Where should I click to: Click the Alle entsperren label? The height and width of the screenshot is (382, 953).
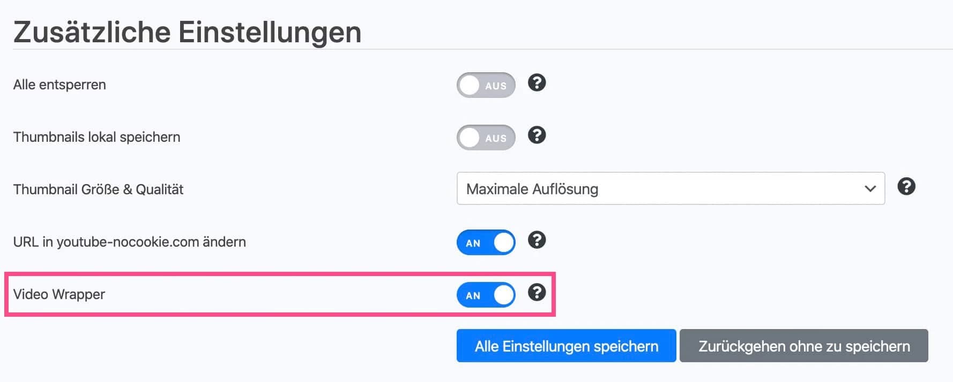pyautogui.click(x=59, y=84)
